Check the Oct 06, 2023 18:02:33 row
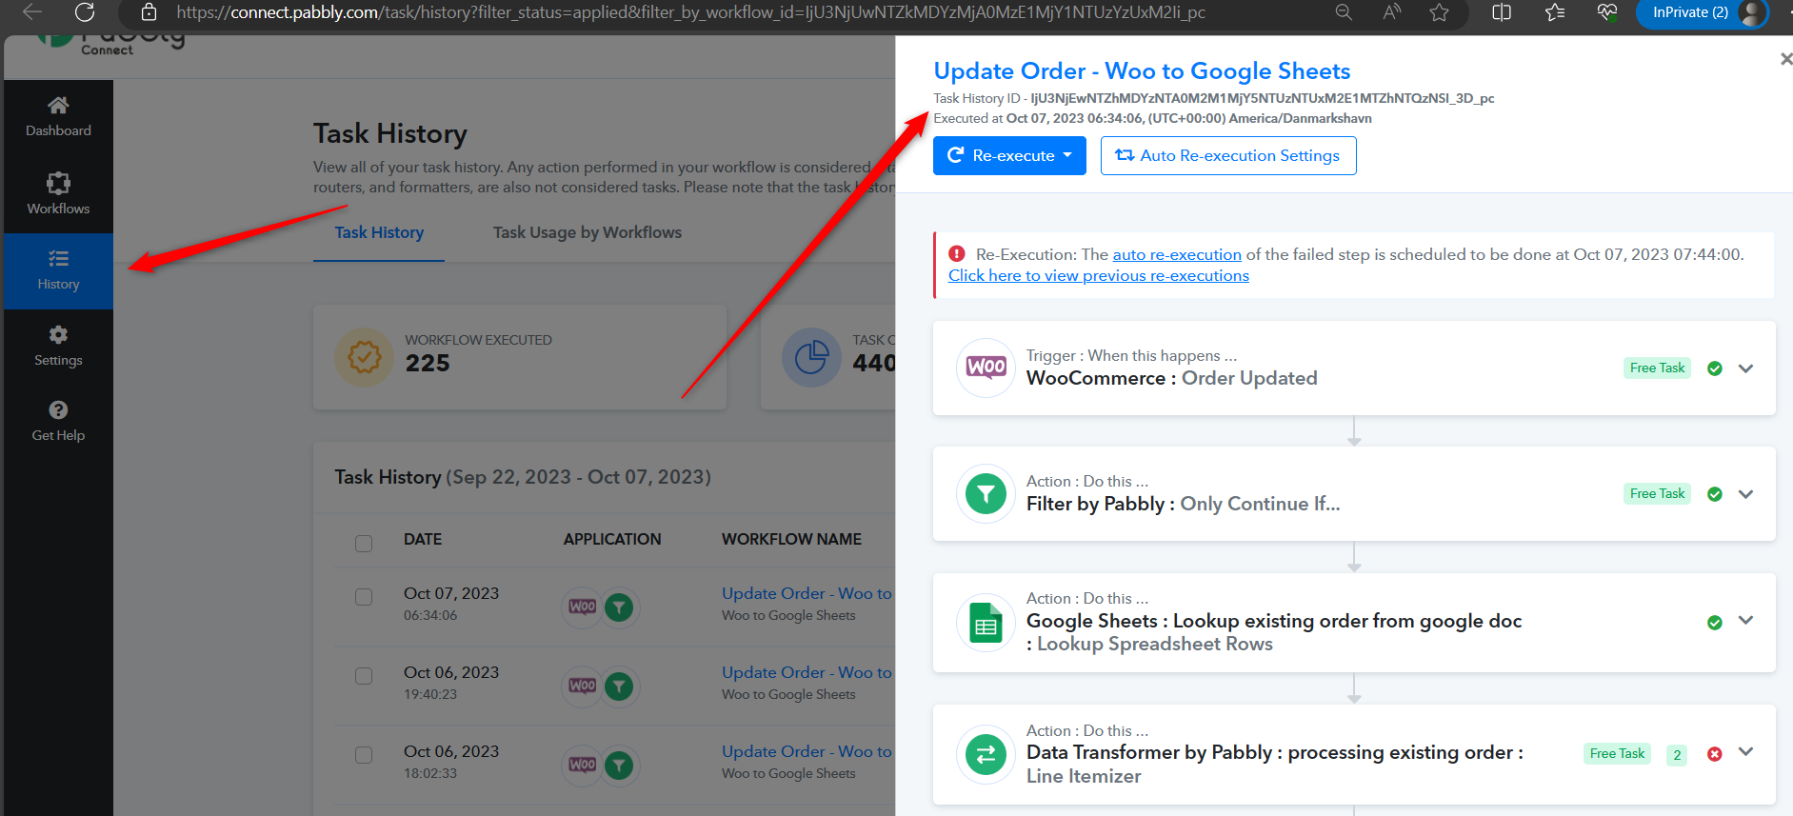The height and width of the screenshot is (816, 1793). click(x=364, y=754)
